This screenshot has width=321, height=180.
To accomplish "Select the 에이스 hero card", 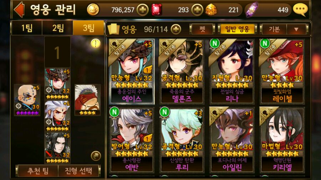I will pyautogui.click(x=132, y=72).
